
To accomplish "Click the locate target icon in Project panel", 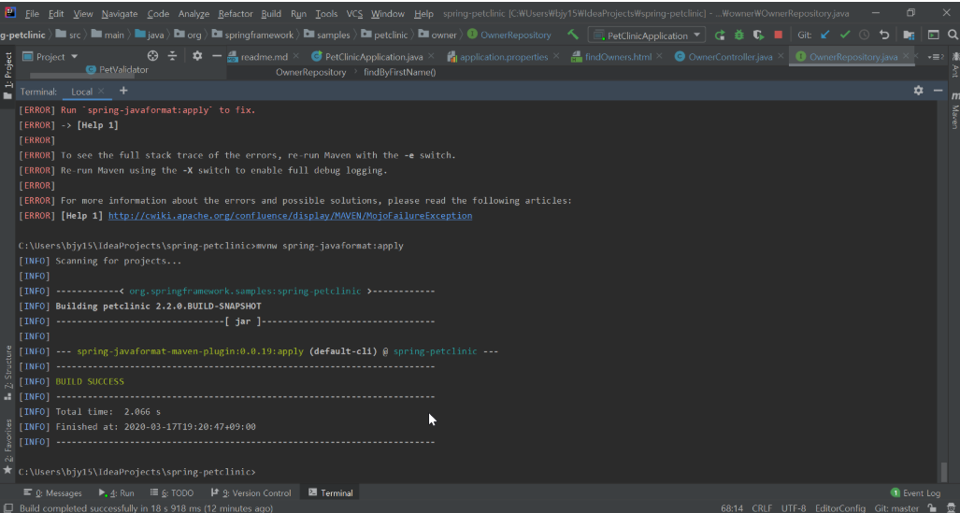I will click(153, 56).
